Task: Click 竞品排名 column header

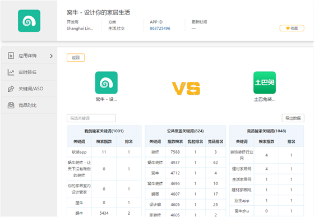Action: pyautogui.click(x=215, y=141)
